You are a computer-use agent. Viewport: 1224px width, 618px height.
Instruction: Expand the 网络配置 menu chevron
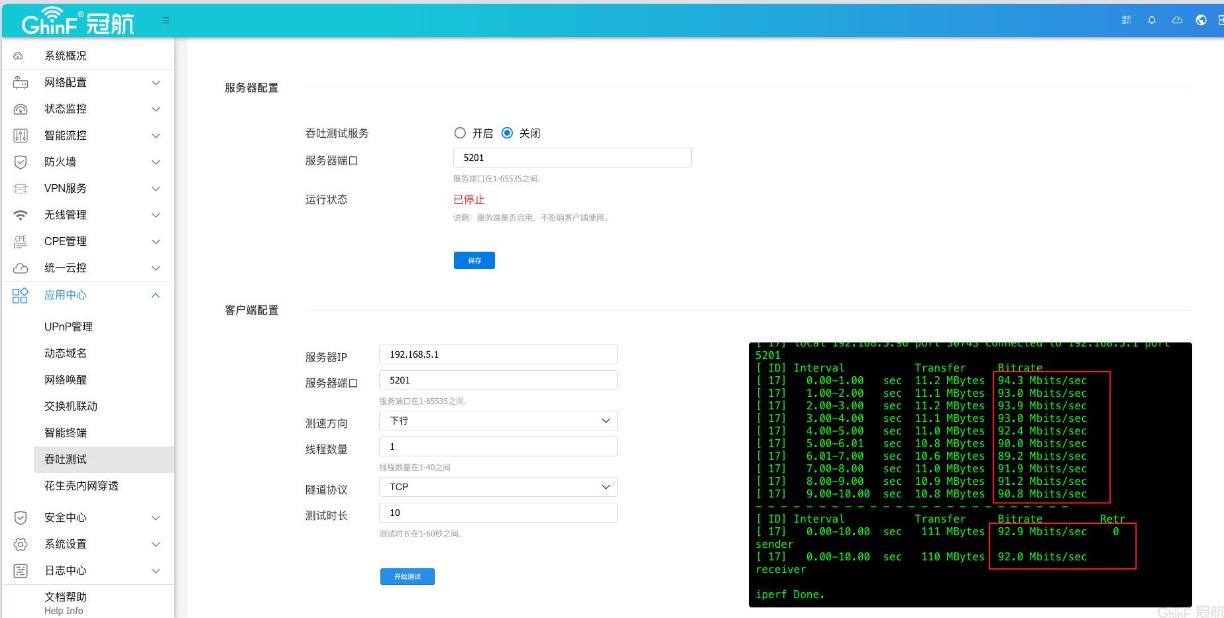click(x=156, y=83)
